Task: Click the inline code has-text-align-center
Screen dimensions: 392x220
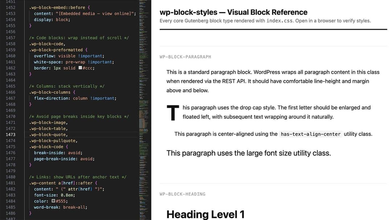Action: tap(310, 134)
